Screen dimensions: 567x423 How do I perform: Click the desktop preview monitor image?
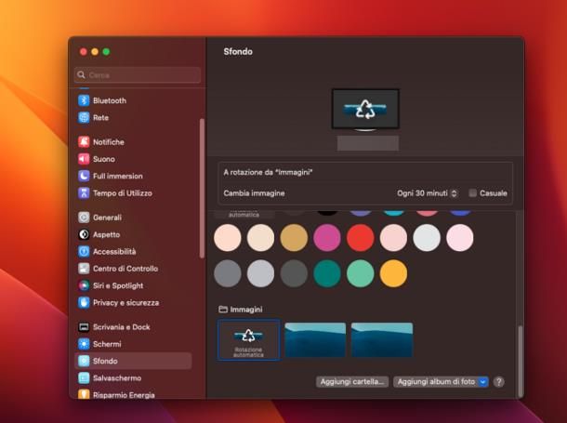[x=365, y=109]
